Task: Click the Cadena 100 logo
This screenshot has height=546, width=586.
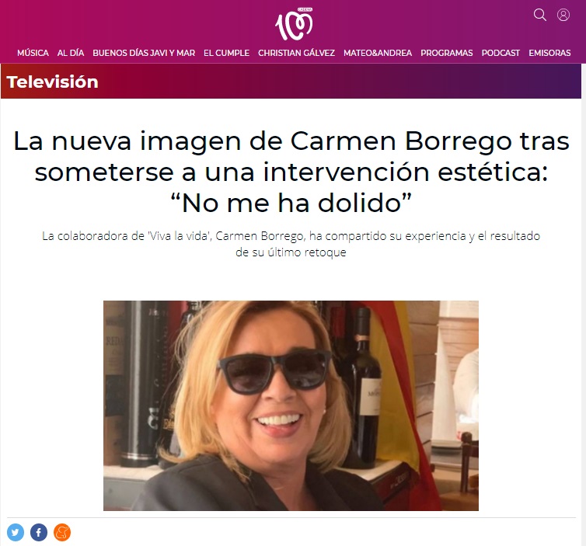Action: [x=294, y=24]
